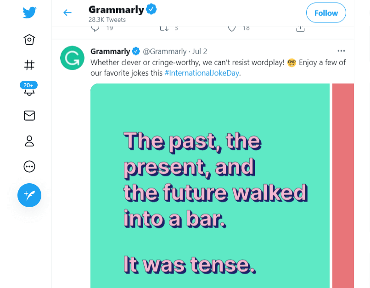
Task: Go to the Profile person icon
Action: [x=29, y=141]
